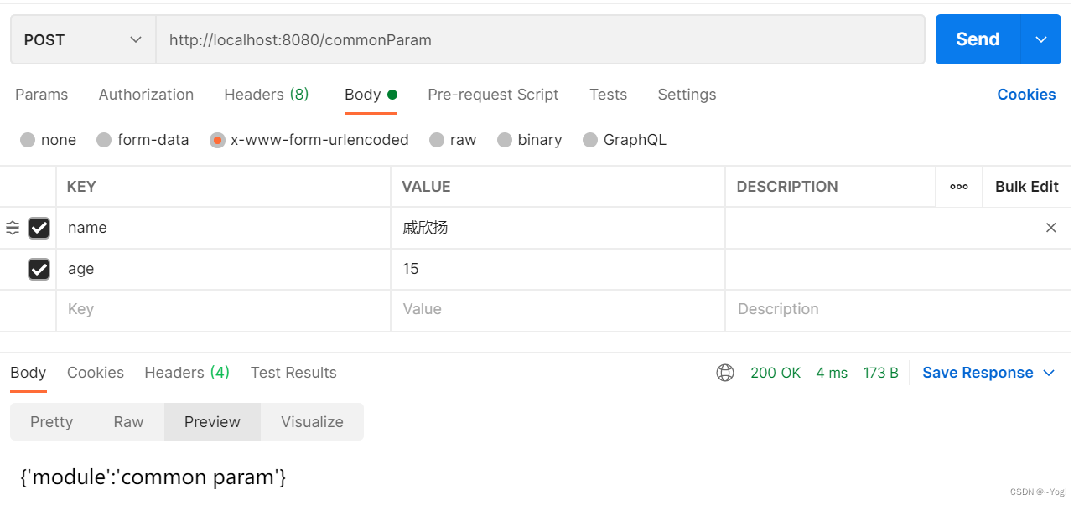This screenshot has height=505, width=1079.
Task: Open the request Headers (8) tab
Action: click(267, 95)
